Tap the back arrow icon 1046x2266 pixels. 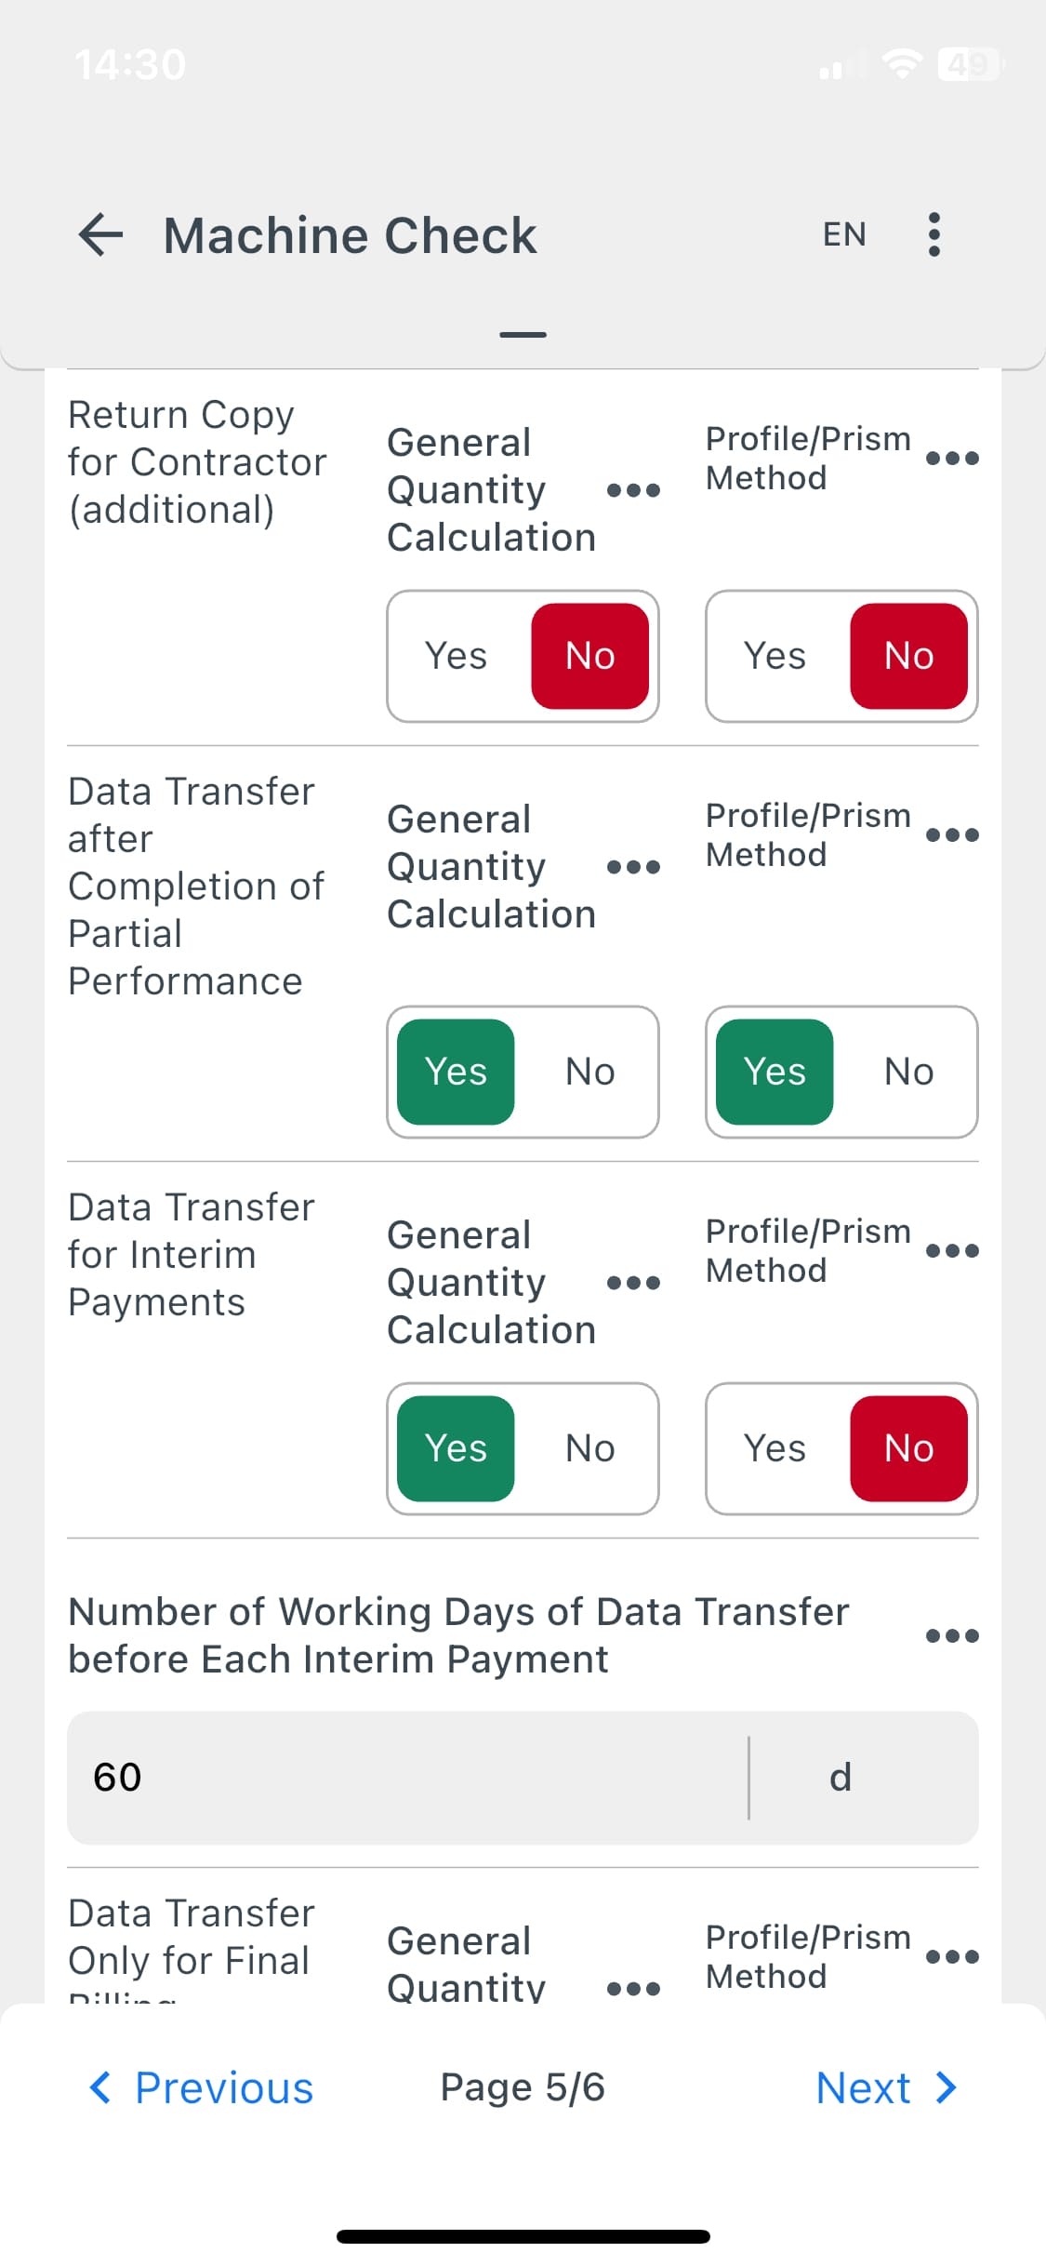(101, 234)
